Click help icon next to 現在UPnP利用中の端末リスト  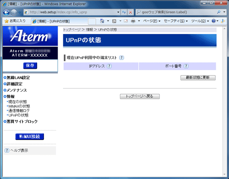[121, 58]
